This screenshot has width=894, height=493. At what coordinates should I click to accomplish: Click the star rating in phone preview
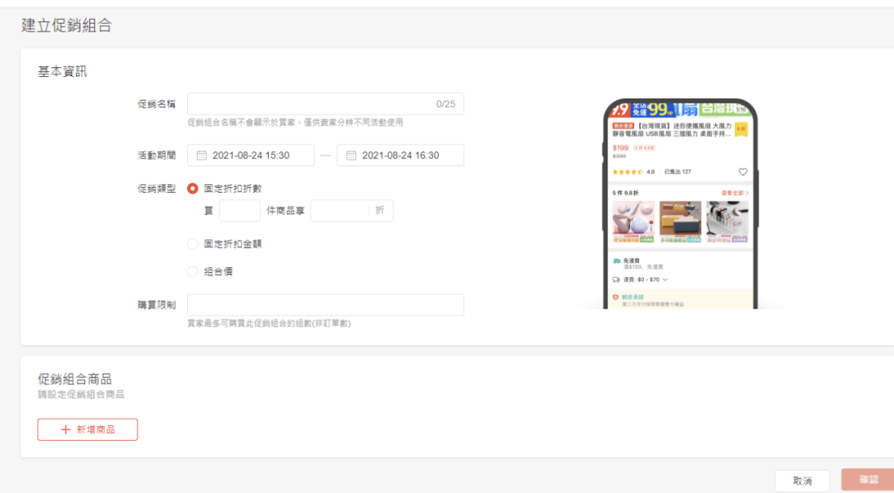click(627, 172)
